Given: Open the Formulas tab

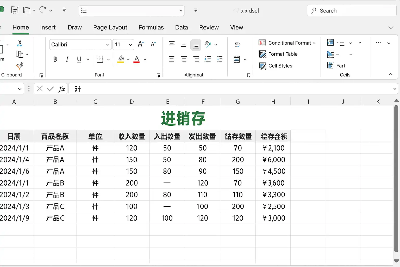Looking at the screenshot, I should 151,27.
